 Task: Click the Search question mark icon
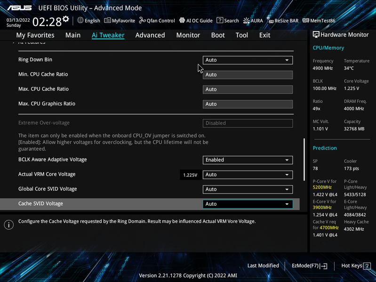tap(220, 20)
